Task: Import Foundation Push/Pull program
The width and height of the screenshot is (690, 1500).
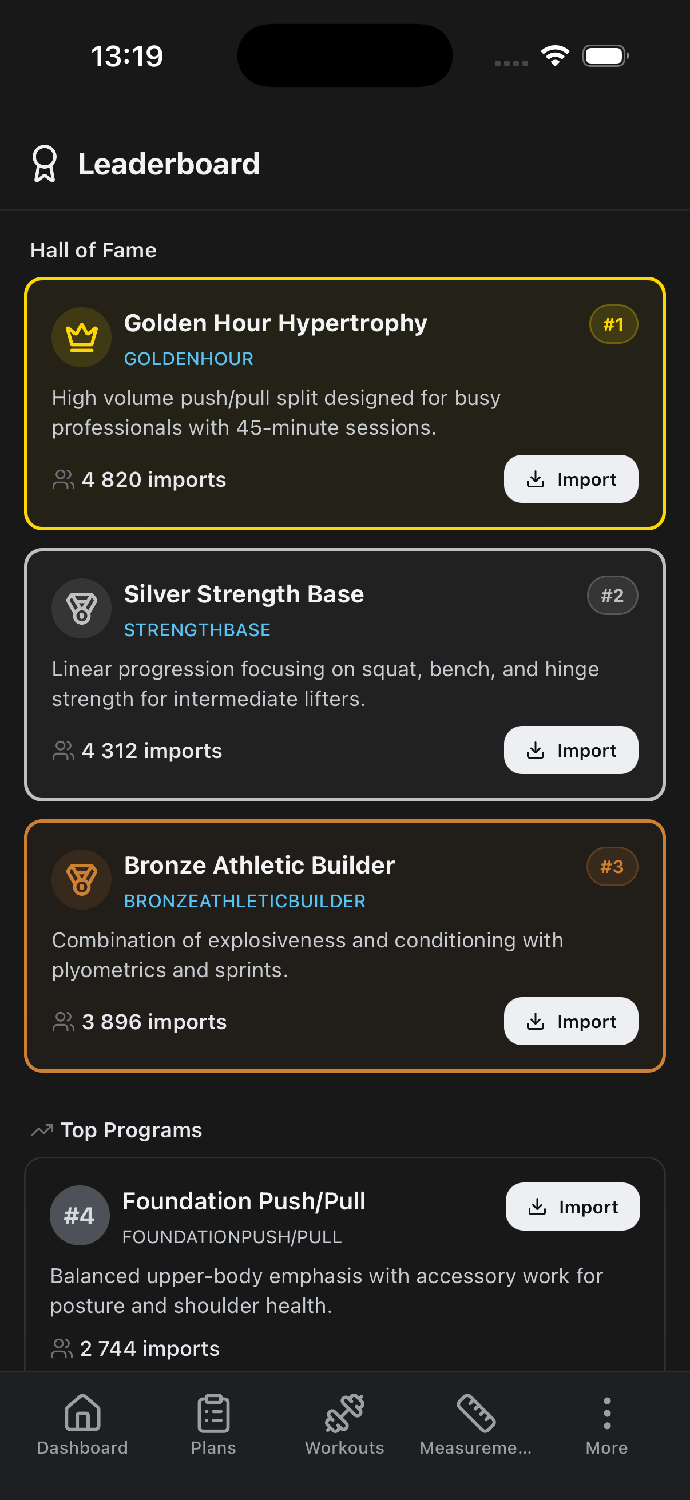Action: (x=572, y=1207)
